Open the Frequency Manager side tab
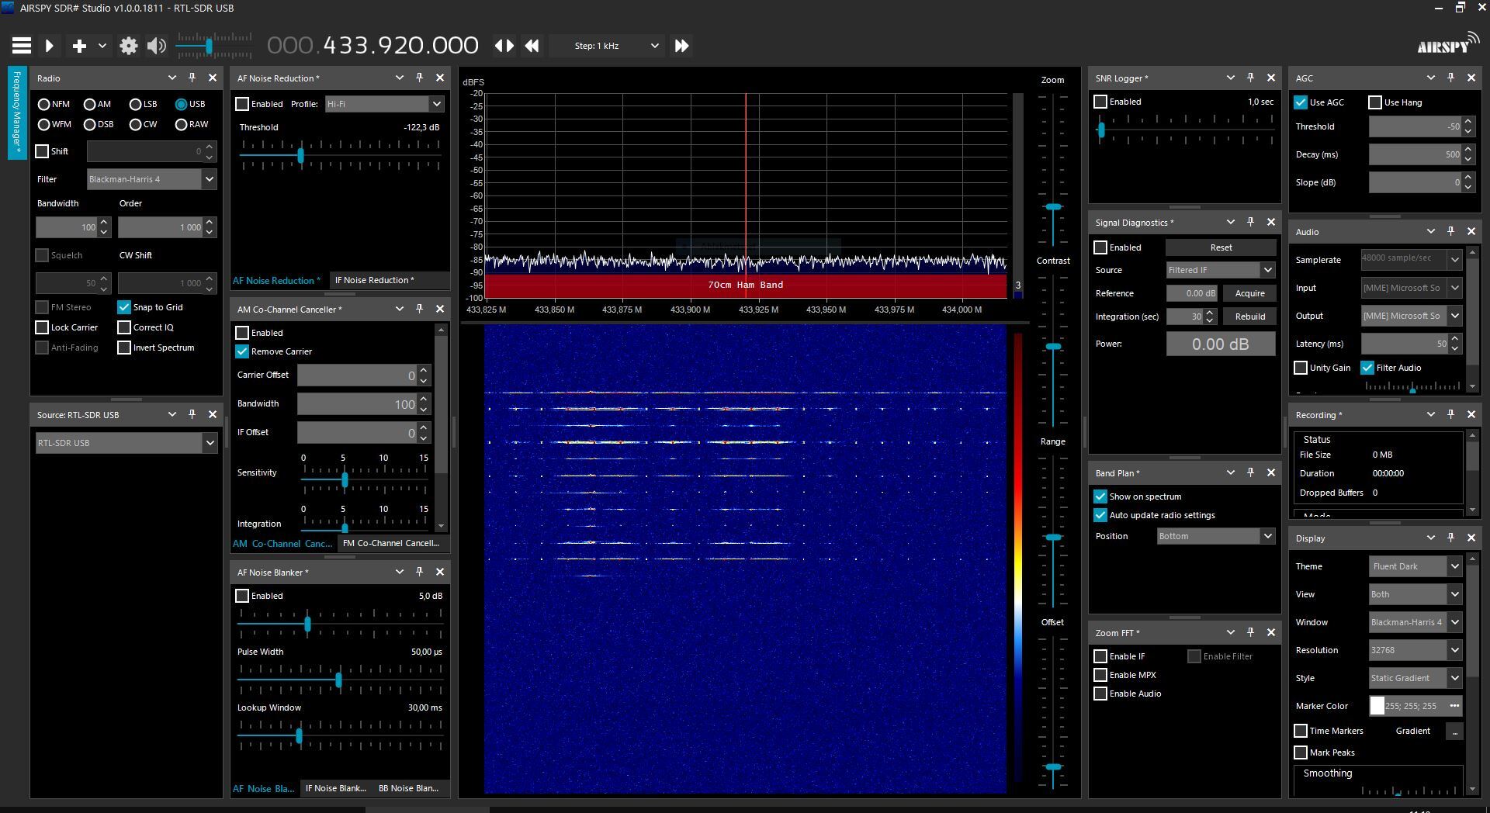1490x813 pixels. pos(17,112)
